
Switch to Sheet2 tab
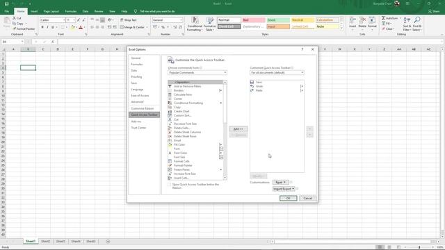point(46,242)
